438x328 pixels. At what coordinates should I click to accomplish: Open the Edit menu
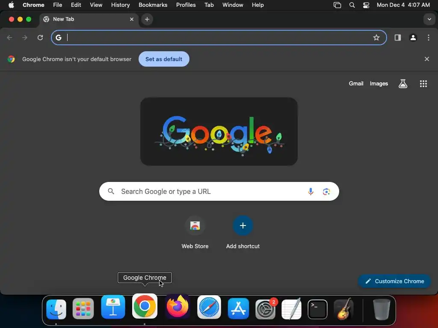[76, 5]
